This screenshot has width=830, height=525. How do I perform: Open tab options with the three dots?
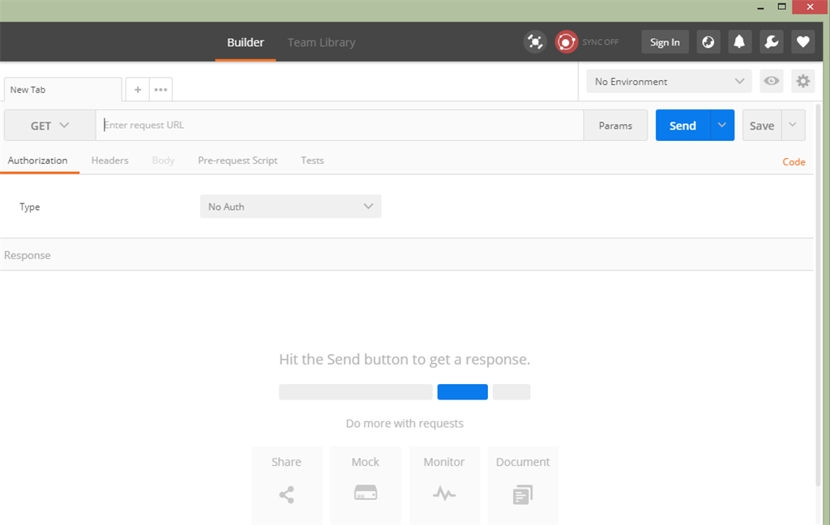(x=161, y=89)
